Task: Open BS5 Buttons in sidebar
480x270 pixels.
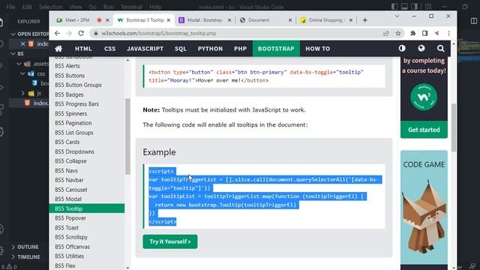Action: click(70, 75)
